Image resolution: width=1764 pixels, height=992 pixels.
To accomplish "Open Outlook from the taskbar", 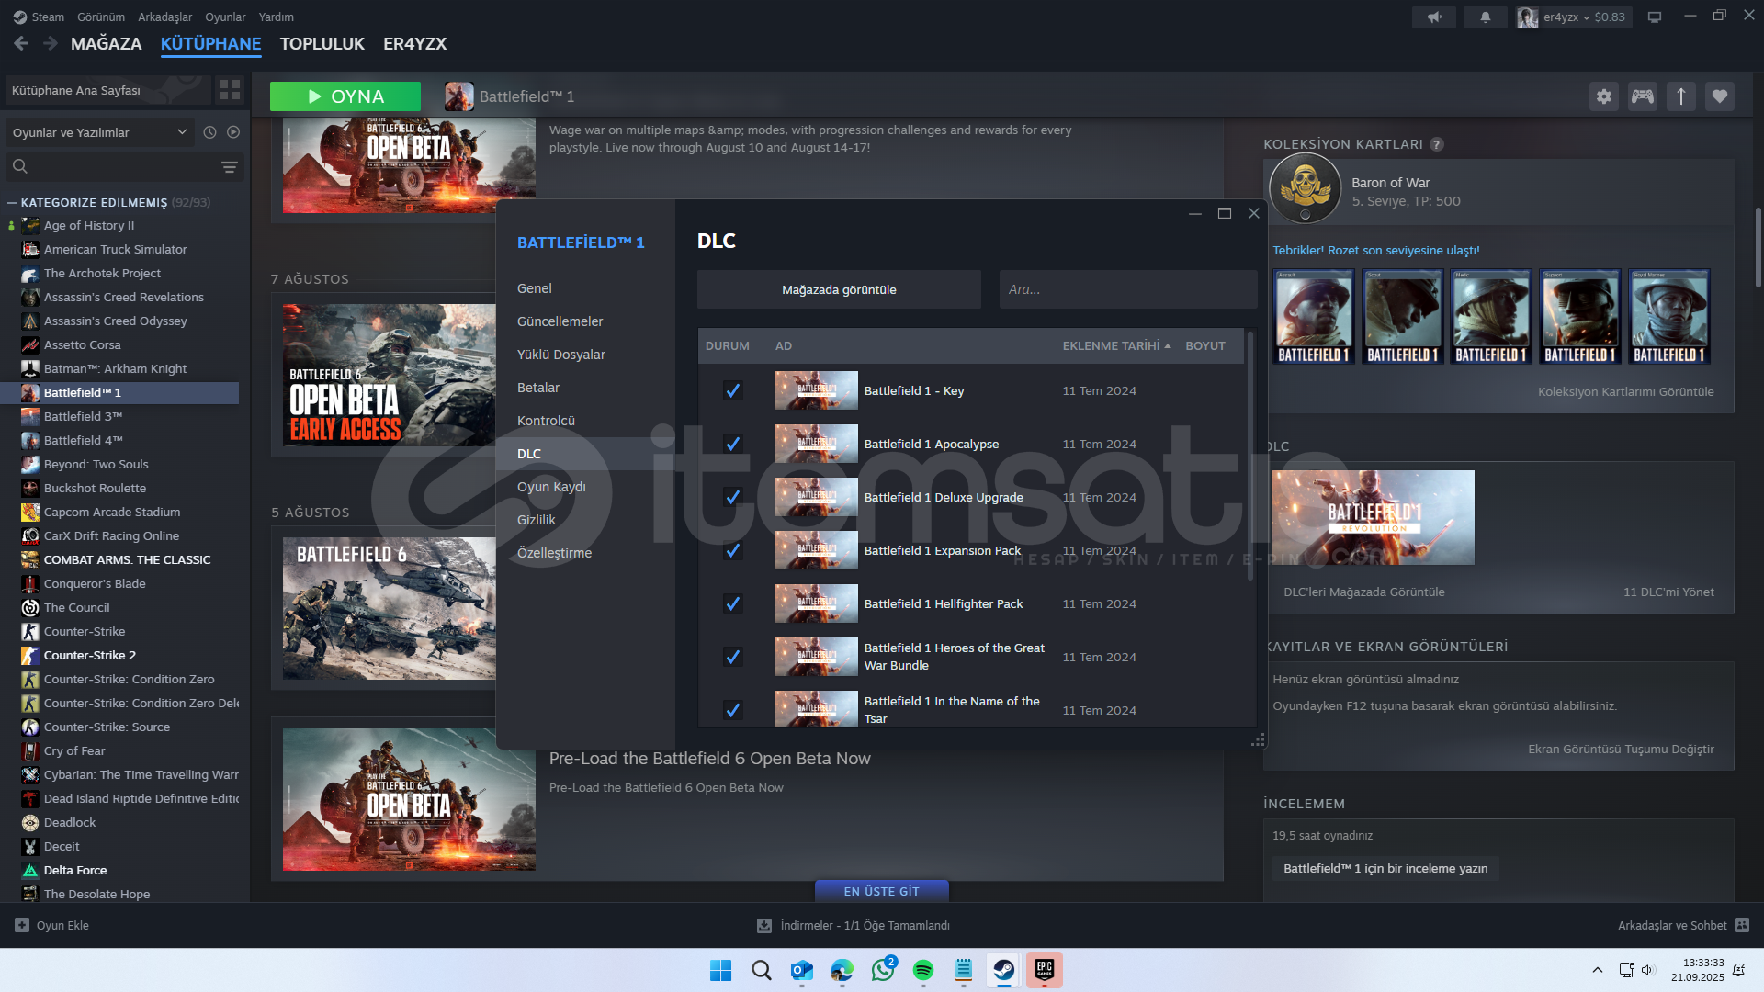I will pos(802,970).
